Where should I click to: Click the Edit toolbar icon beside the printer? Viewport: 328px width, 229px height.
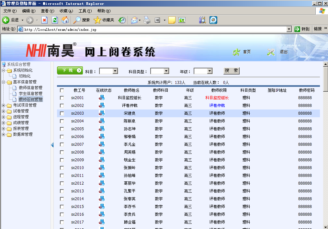click(157, 20)
